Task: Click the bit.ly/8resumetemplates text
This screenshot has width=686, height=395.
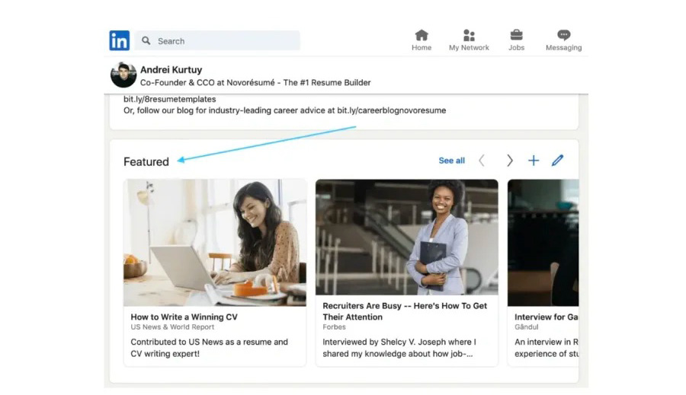Action: point(169,99)
